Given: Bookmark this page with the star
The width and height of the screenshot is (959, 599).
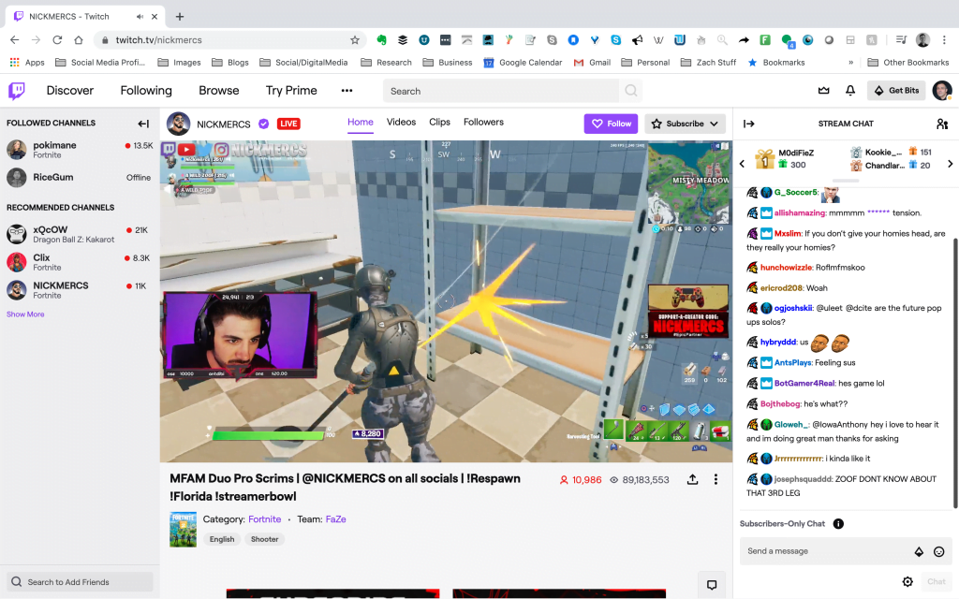Looking at the screenshot, I should click(x=355, y=39).
